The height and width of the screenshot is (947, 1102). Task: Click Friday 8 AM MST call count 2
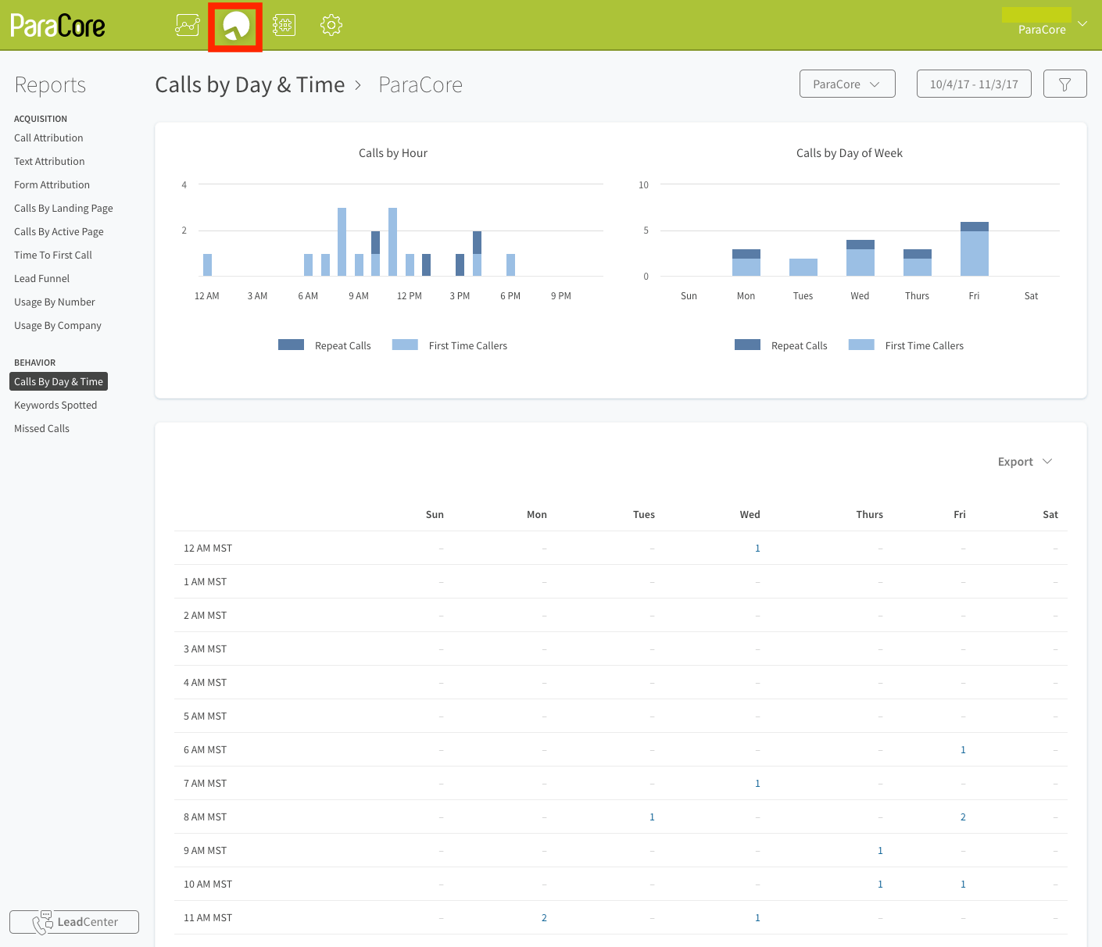(x=963, y=817)
